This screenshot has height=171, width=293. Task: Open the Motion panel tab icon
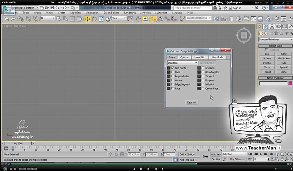pyautogui.click(x=278, y=26)
